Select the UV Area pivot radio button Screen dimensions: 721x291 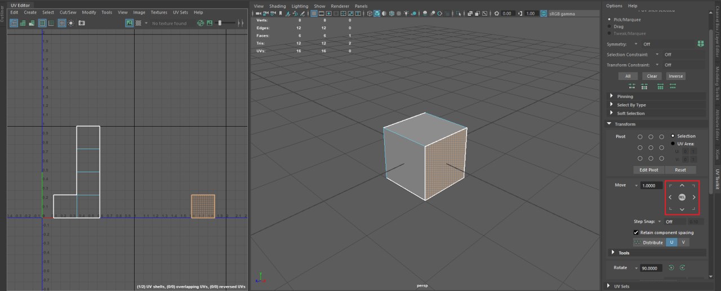673,144
